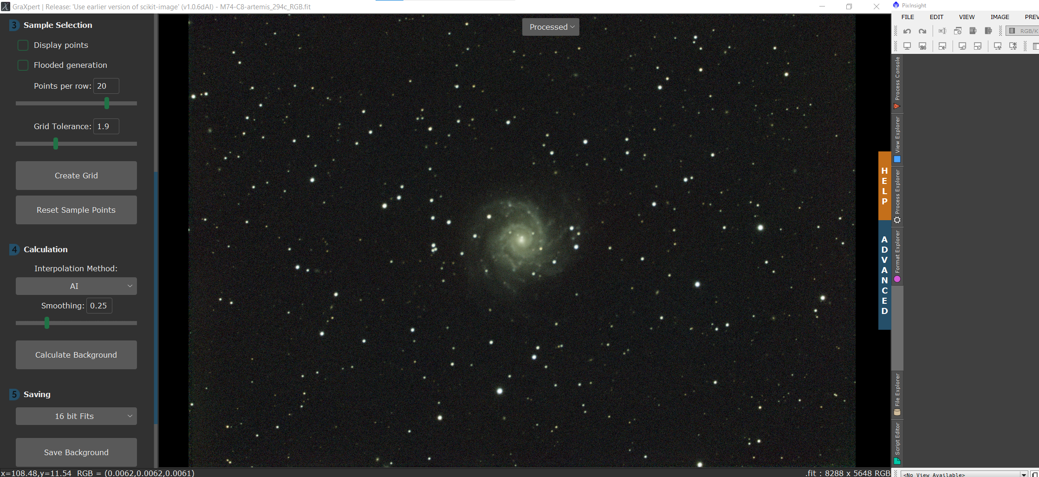Click the 'Saving' section heading
The width and height of the screenshot is (1039, 477).
point(37,394)
